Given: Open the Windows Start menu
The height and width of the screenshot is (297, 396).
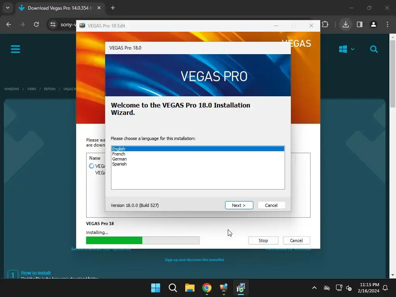Looking at the screenshot, I should pyautogui.click(x=155, y=288).
